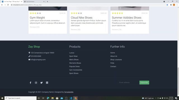Screen dimensions: 179x100
Task: Open the Popular Dress footer link
Action: point(74,66)
